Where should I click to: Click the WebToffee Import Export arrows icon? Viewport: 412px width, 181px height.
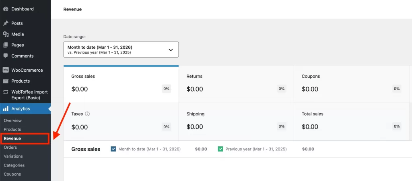[x=6, y=92]
